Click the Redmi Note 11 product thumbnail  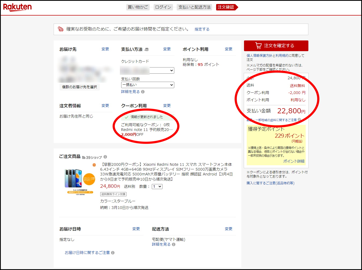point(80,180)
